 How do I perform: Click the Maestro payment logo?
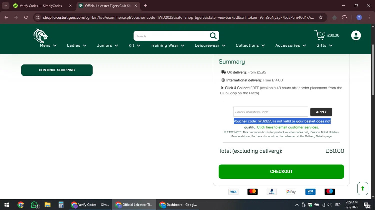click(x=329, y=192)
